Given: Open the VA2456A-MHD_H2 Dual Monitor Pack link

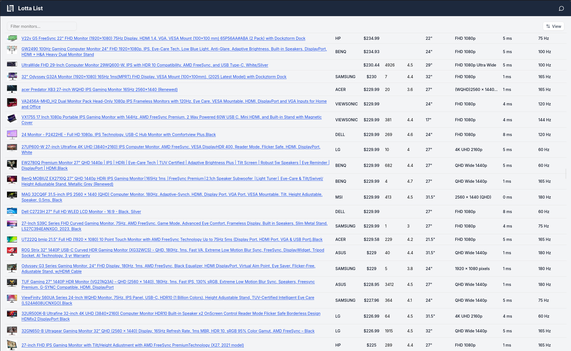Looking at the screenshot, I should [x=174, y=104].
